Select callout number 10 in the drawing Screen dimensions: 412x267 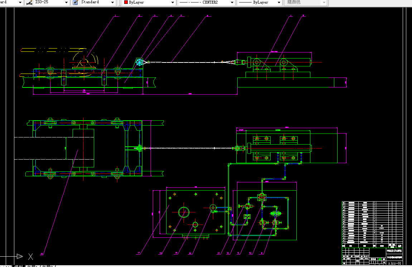pos(250,253)
